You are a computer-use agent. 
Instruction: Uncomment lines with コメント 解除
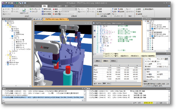pyautogui.click(x=138, y=11)
